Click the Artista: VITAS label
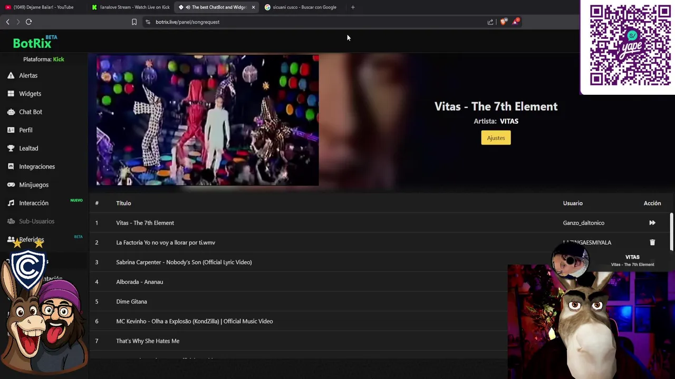 (496, 121)
